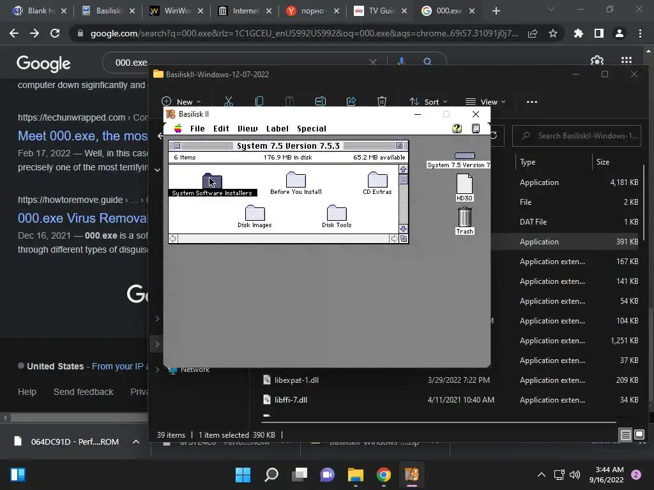Expand the Network tree item
The width and height of the screenshot is (654, 490).
coord(158,369)
